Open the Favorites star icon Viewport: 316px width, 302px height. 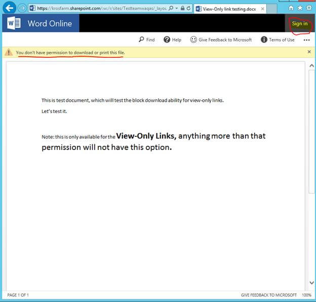click(300, 8)
